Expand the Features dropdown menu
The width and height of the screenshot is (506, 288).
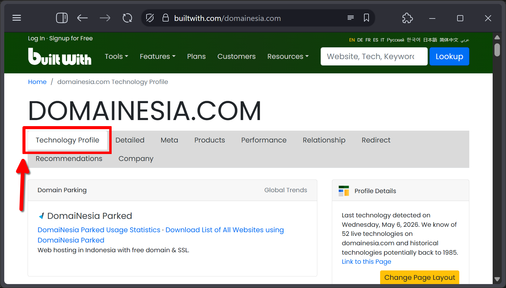[158, 56]
